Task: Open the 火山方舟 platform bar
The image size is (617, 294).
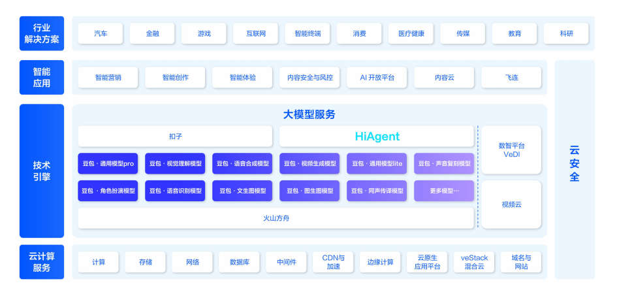Action: [276, 218]
